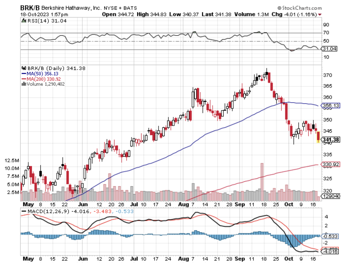This screenshot has width=348, height=268.
Task: Click the blue 356.13 flag on the price axis
Action: (x=331, y=106)
